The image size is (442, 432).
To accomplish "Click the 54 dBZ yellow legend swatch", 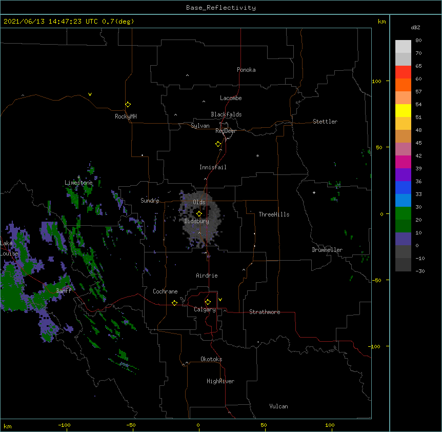I will point(403,110).
